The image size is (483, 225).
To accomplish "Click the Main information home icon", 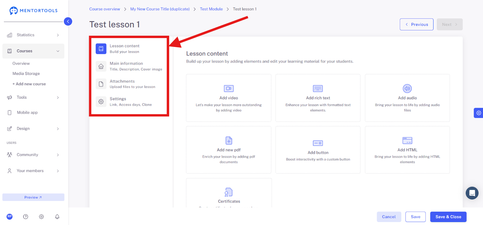I will point(101,66).
